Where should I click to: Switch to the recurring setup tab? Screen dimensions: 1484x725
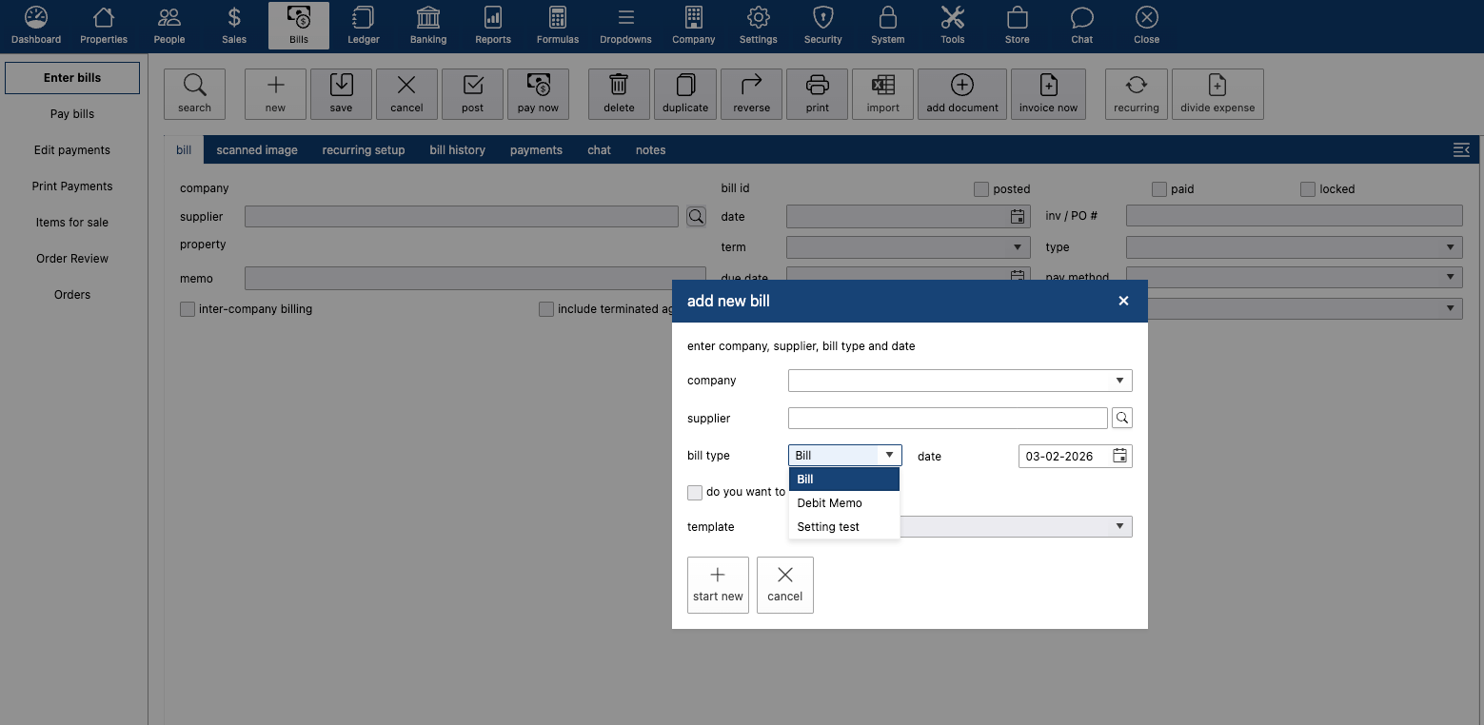363,150
